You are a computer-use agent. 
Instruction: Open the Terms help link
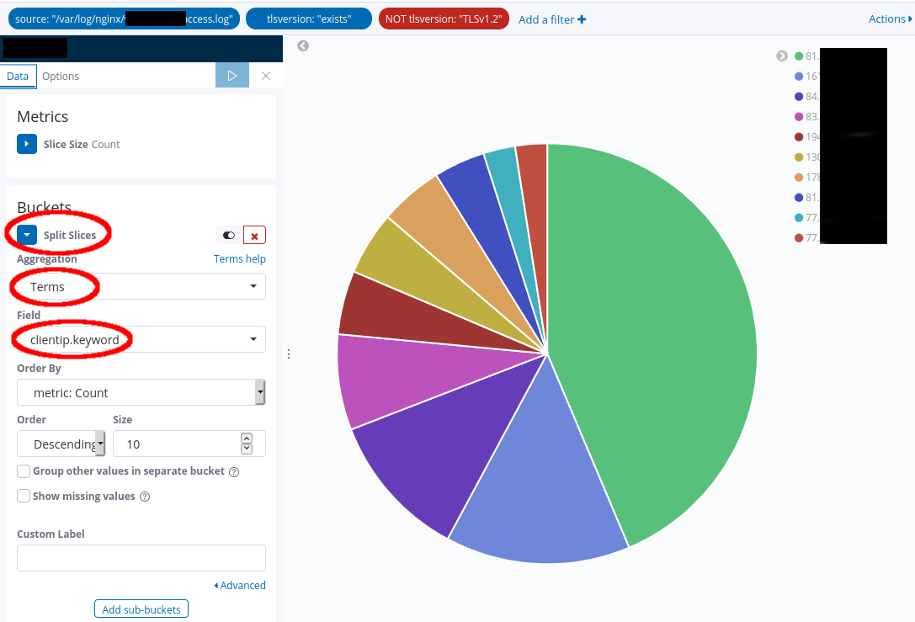tap(239, 258)
